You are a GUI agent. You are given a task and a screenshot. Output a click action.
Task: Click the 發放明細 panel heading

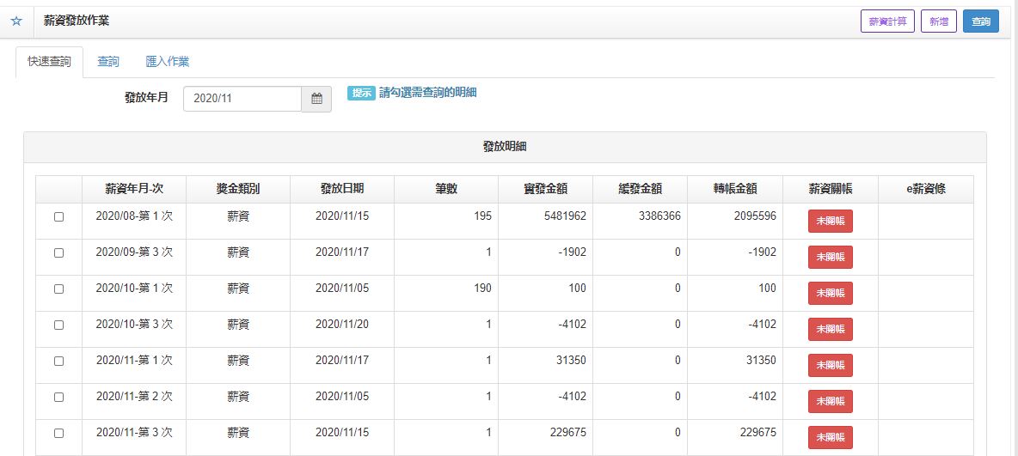click(505, 147)
